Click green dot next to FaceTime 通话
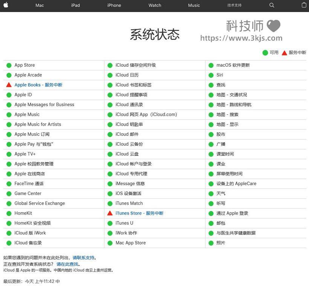This screenshot has width=309, height=286. 9,184
